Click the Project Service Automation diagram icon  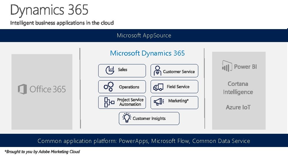pyautogui.click(x=109, y=102)
